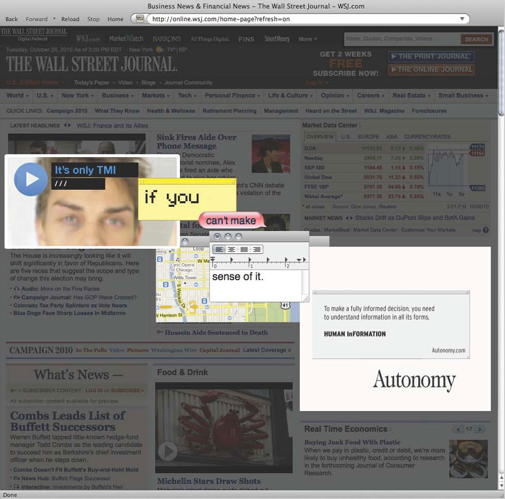Open the New York section menu
The width and height of the screenshot is (505, 499).
[x=77, y=96]
